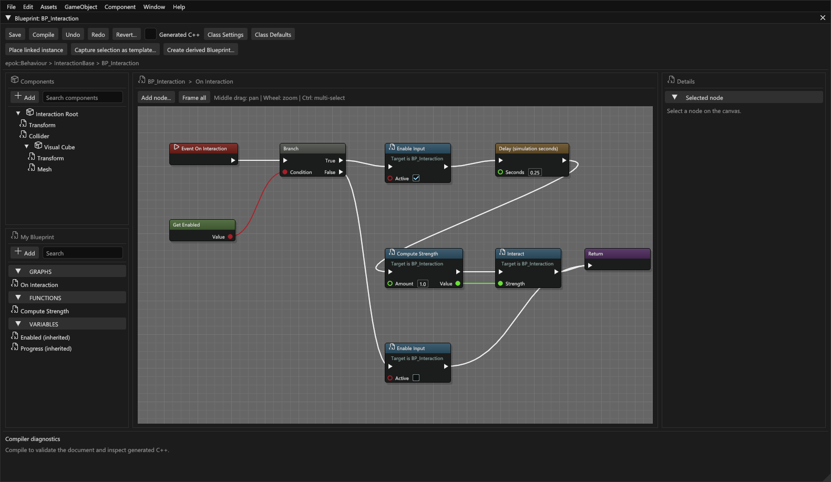This screenshot has width=831, height=482.
Task: Collapse the VARIABLES section
Action: click(18, 324)
